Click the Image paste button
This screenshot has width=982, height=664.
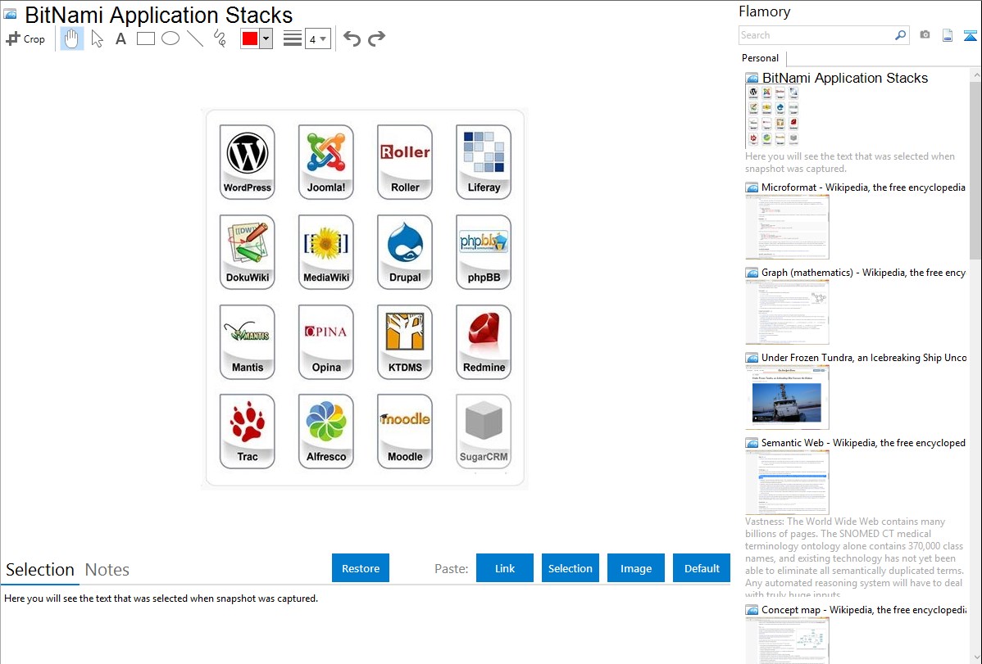636,568
